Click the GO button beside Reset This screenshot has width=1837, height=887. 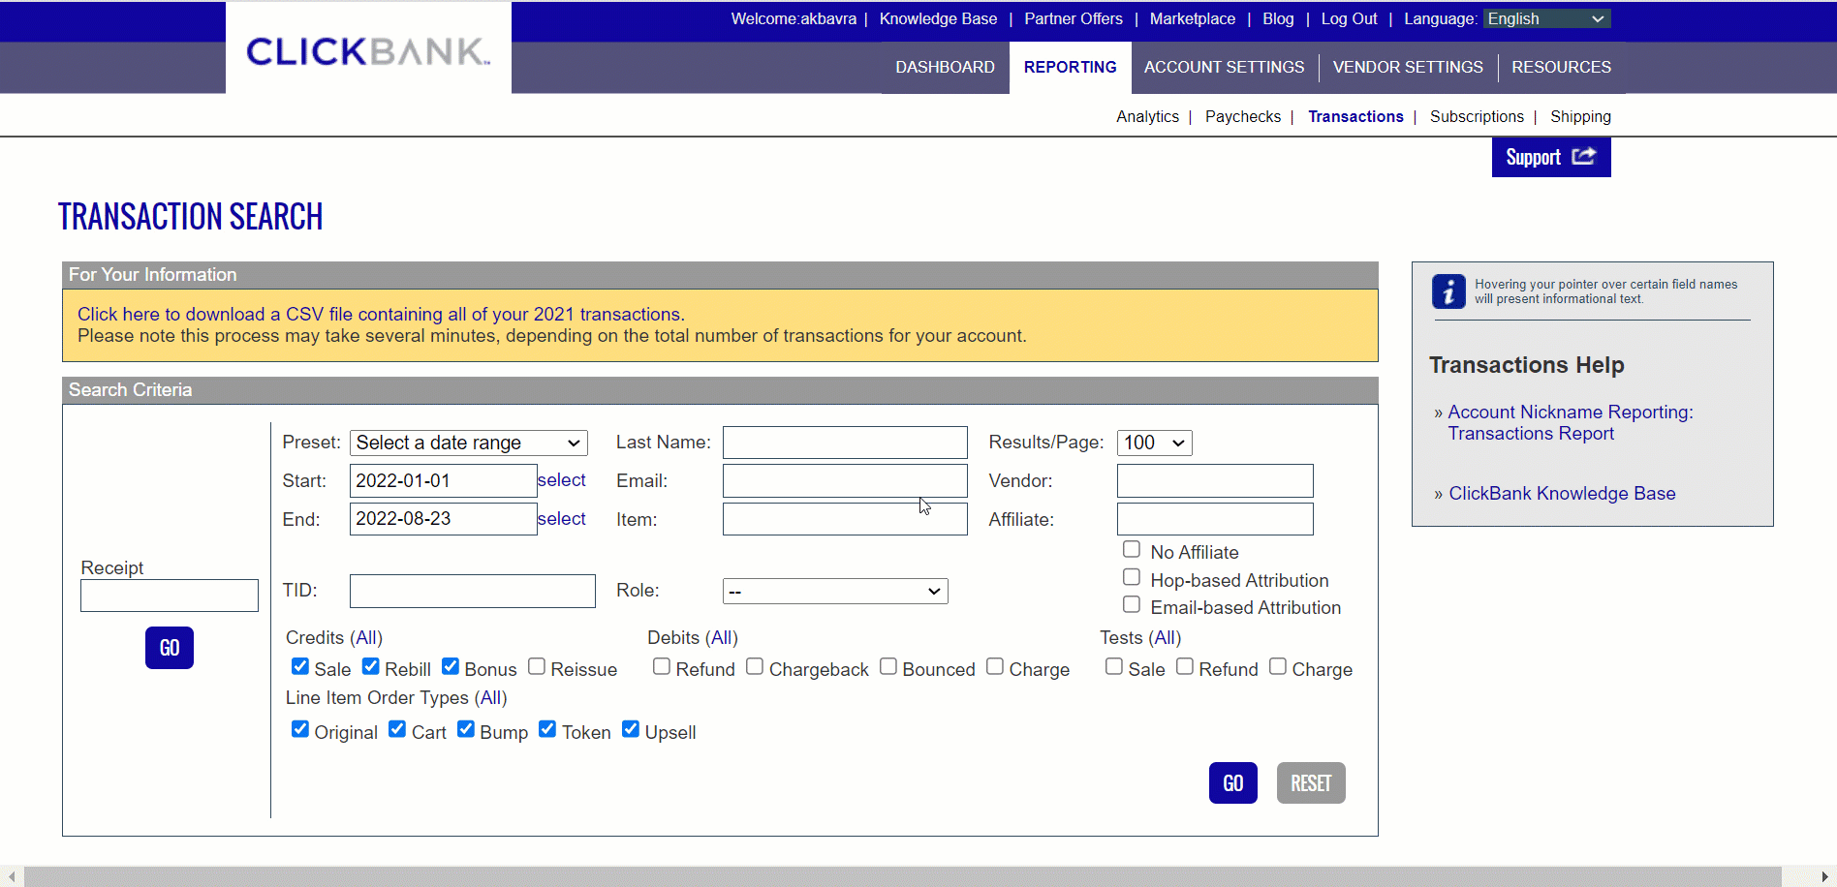tap(1232, 782)
